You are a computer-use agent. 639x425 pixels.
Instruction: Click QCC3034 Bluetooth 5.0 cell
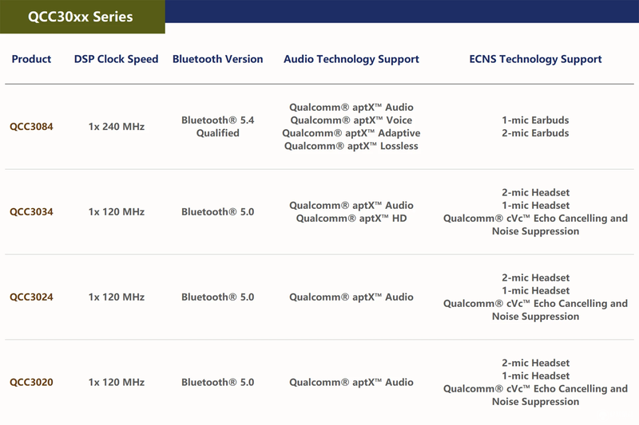[x=217, y=212]
